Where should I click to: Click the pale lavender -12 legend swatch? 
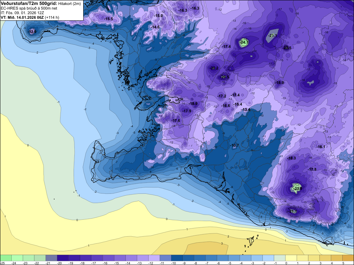click(x=154, y=258)
